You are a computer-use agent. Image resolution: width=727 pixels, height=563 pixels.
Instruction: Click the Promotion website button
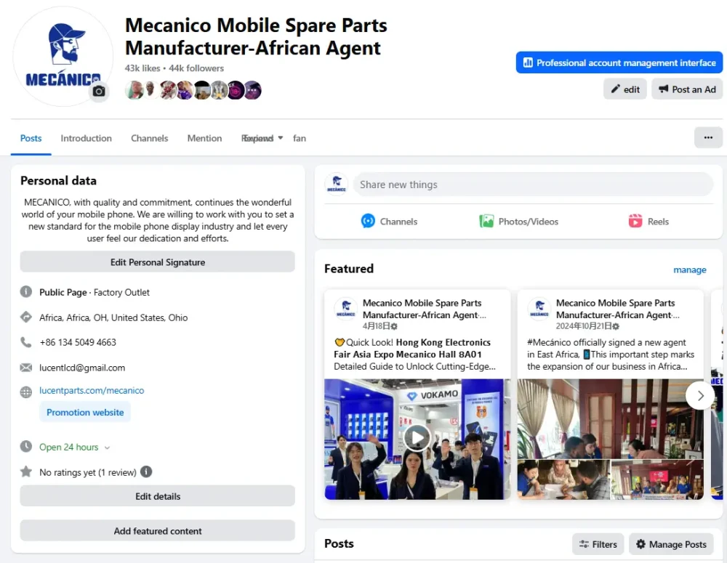tap(85, 412)
